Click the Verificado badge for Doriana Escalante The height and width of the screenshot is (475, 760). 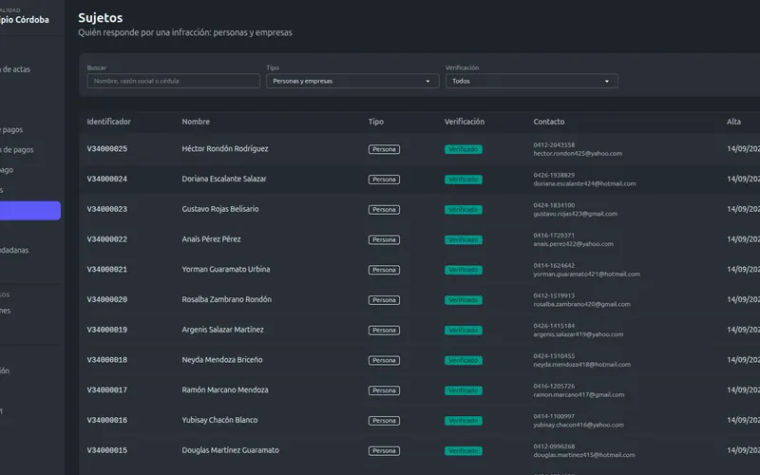(464, 180)
